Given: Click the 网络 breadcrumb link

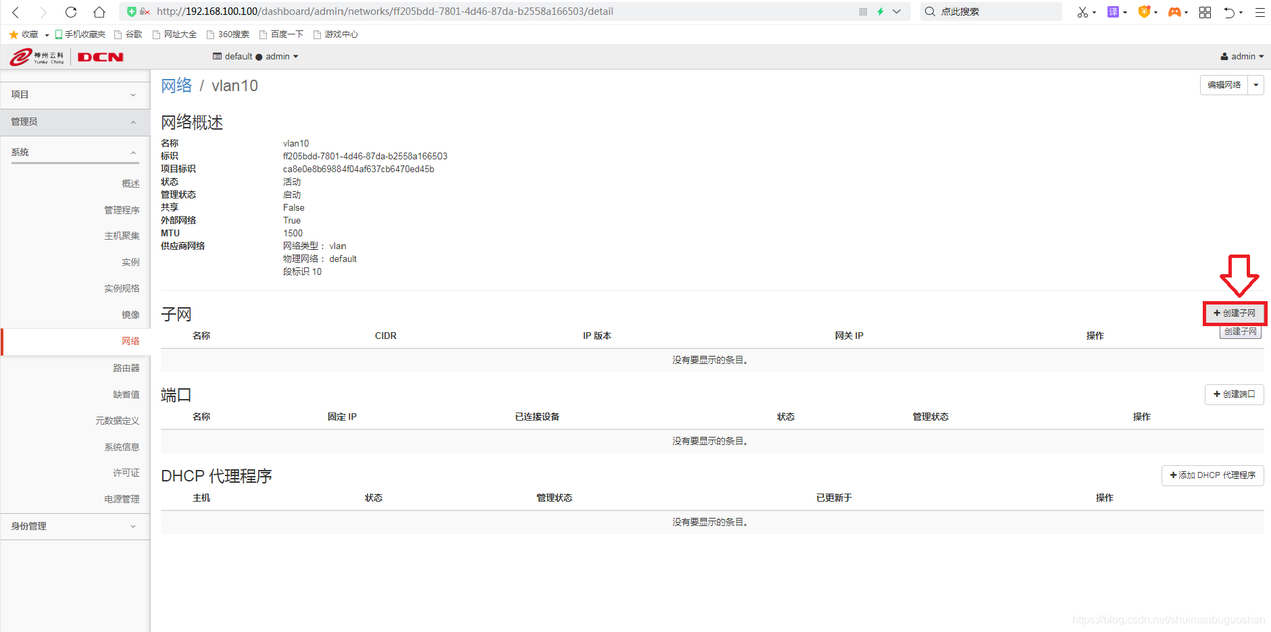Looking at the screenshot, I should (176, 86).
